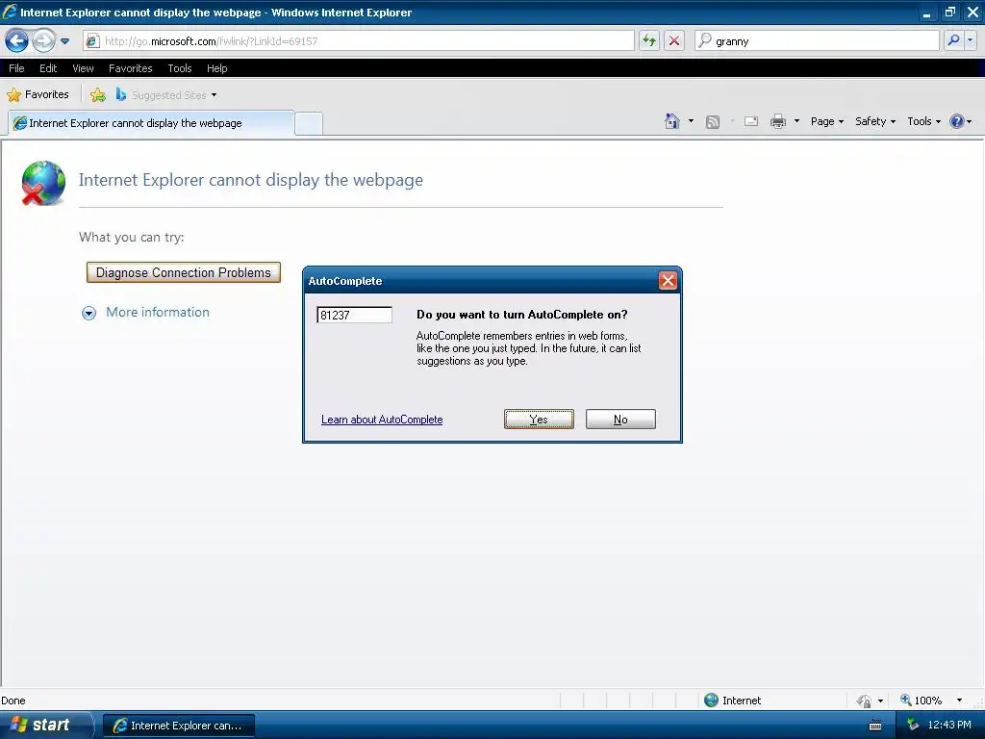Expand the More information section

pos(89,313)
